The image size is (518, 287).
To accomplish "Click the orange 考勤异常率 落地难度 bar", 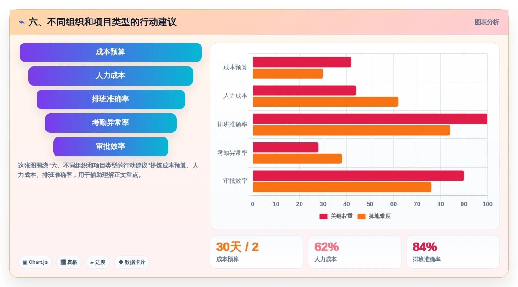I will point(297,159).
